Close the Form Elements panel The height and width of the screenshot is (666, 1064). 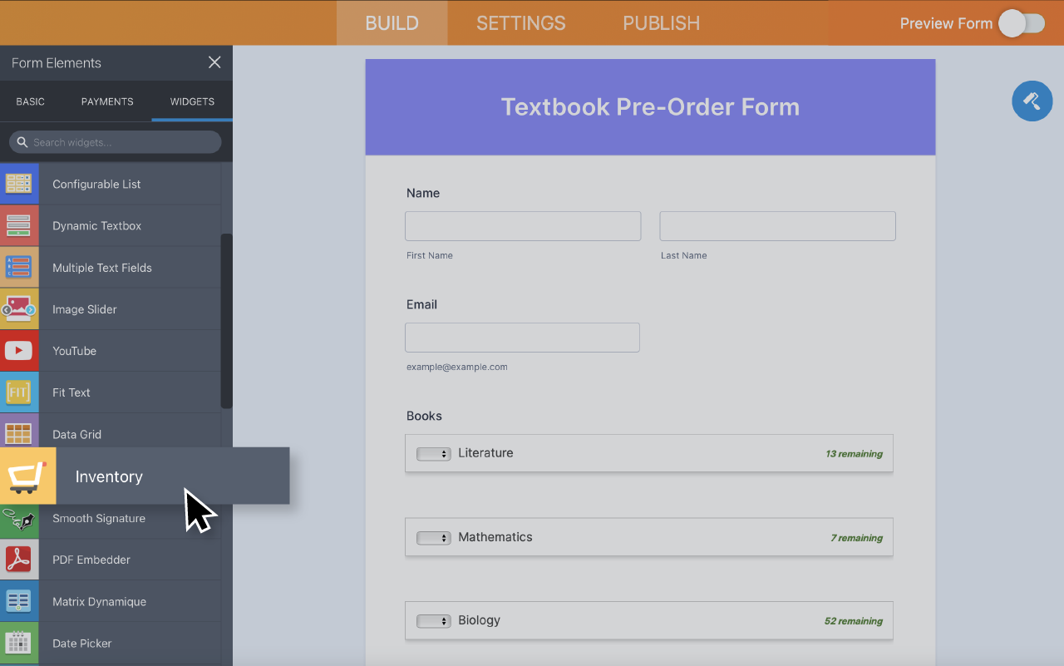click(214, 62)
